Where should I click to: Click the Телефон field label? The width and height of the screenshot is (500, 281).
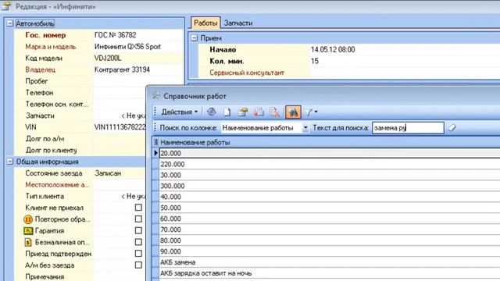point(39,92)
